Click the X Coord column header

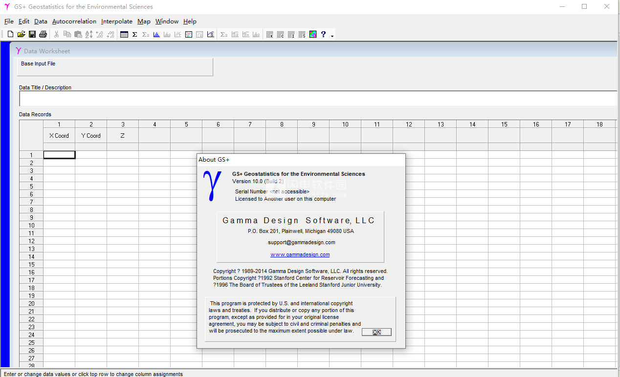(59, 136)
